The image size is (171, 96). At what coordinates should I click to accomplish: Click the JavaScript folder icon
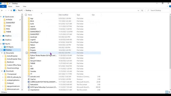click(29, 37)
